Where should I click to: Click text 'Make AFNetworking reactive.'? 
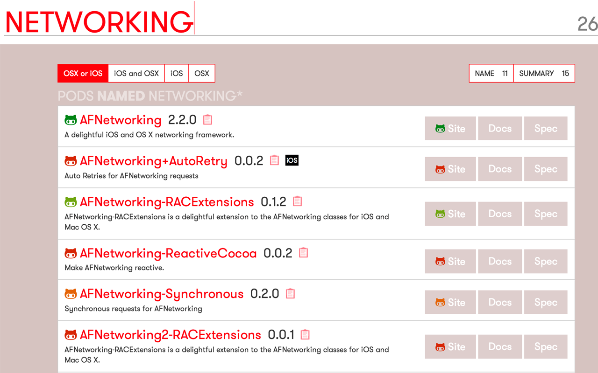(114, 268)
